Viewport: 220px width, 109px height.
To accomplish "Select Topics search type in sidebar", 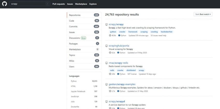I will (84, 55).
